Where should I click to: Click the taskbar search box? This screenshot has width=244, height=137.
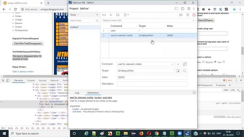pyautogui.click(x=39, y=134)
